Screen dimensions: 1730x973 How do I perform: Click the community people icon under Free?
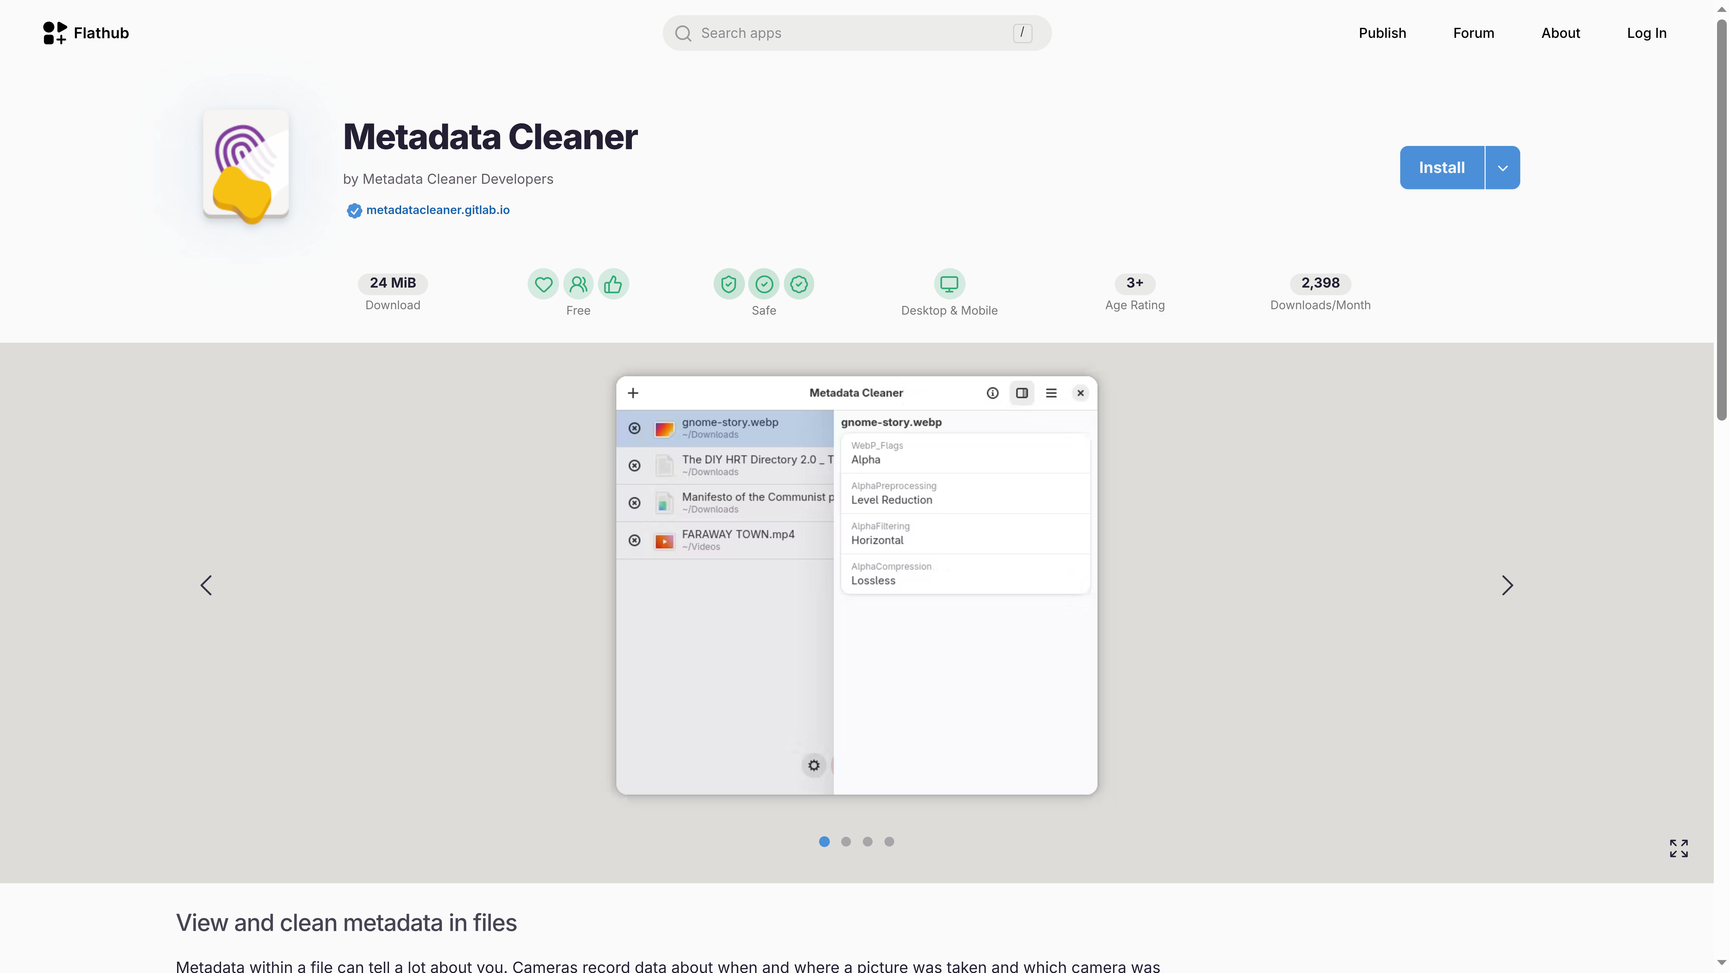click(578, 284)
